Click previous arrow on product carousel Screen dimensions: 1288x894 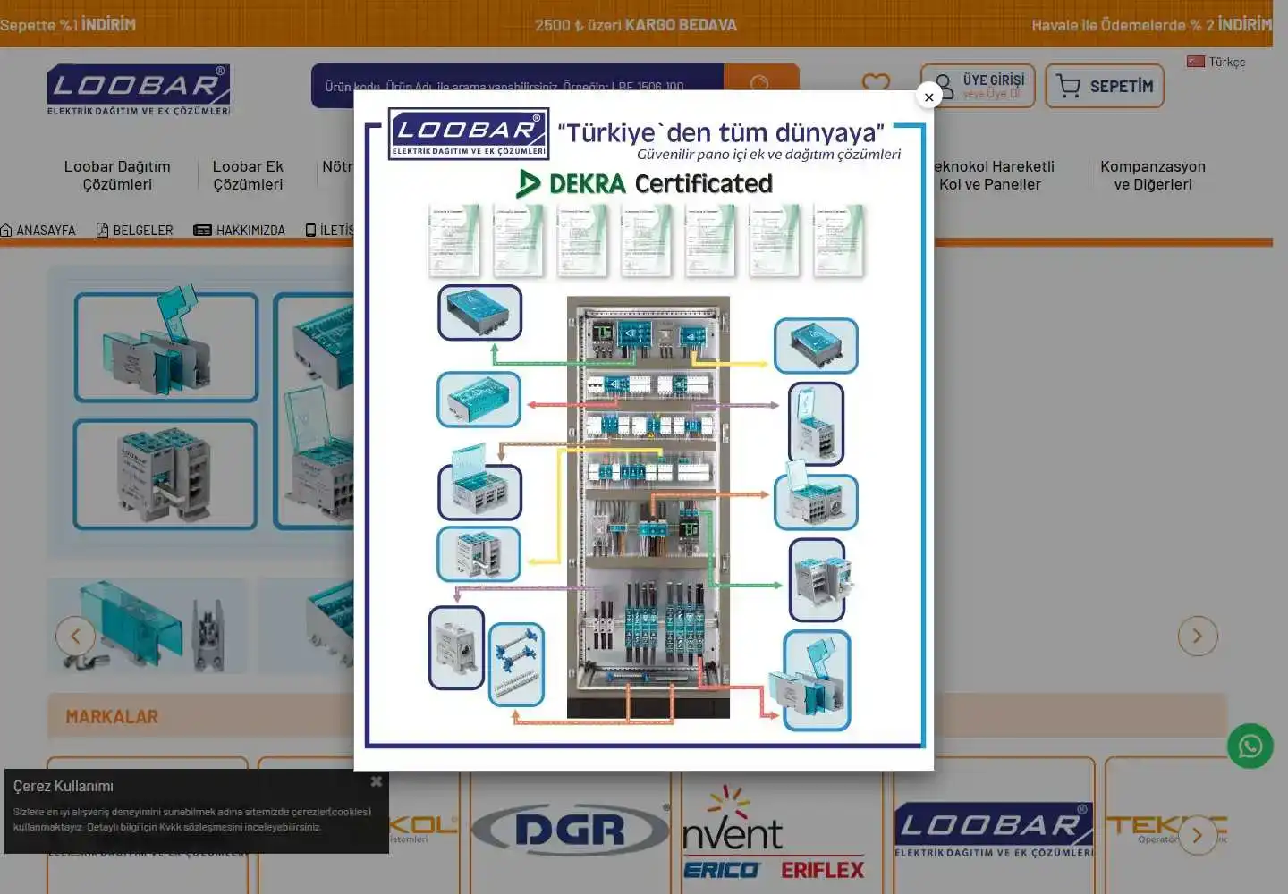click(x=75, y=637)
